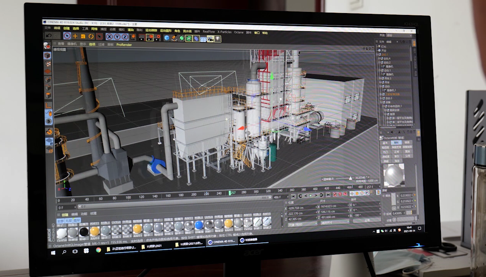Open the 绝对尺寸 size dropdown
The width and height of the screenshot is (486, 277).
click(x=334, y=222)
